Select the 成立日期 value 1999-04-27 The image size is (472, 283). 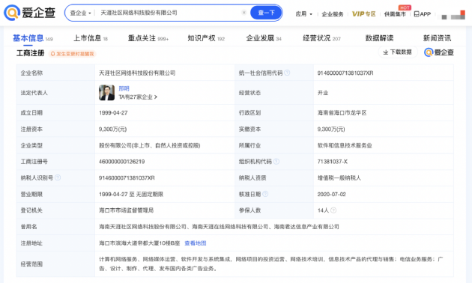pyautogui.click(x=113, y=113)
